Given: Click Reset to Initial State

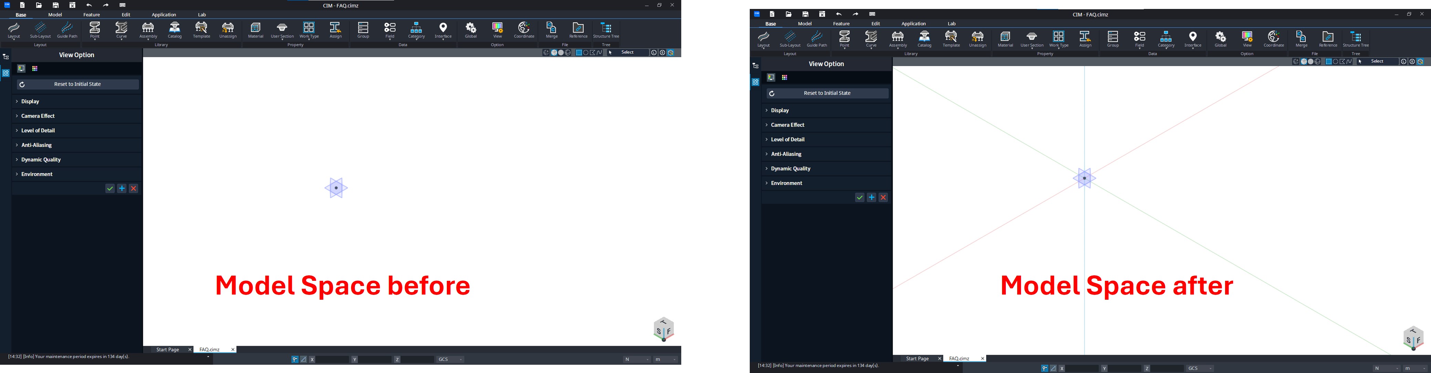Looking at the screenshot, I should (x=77, y=84).
